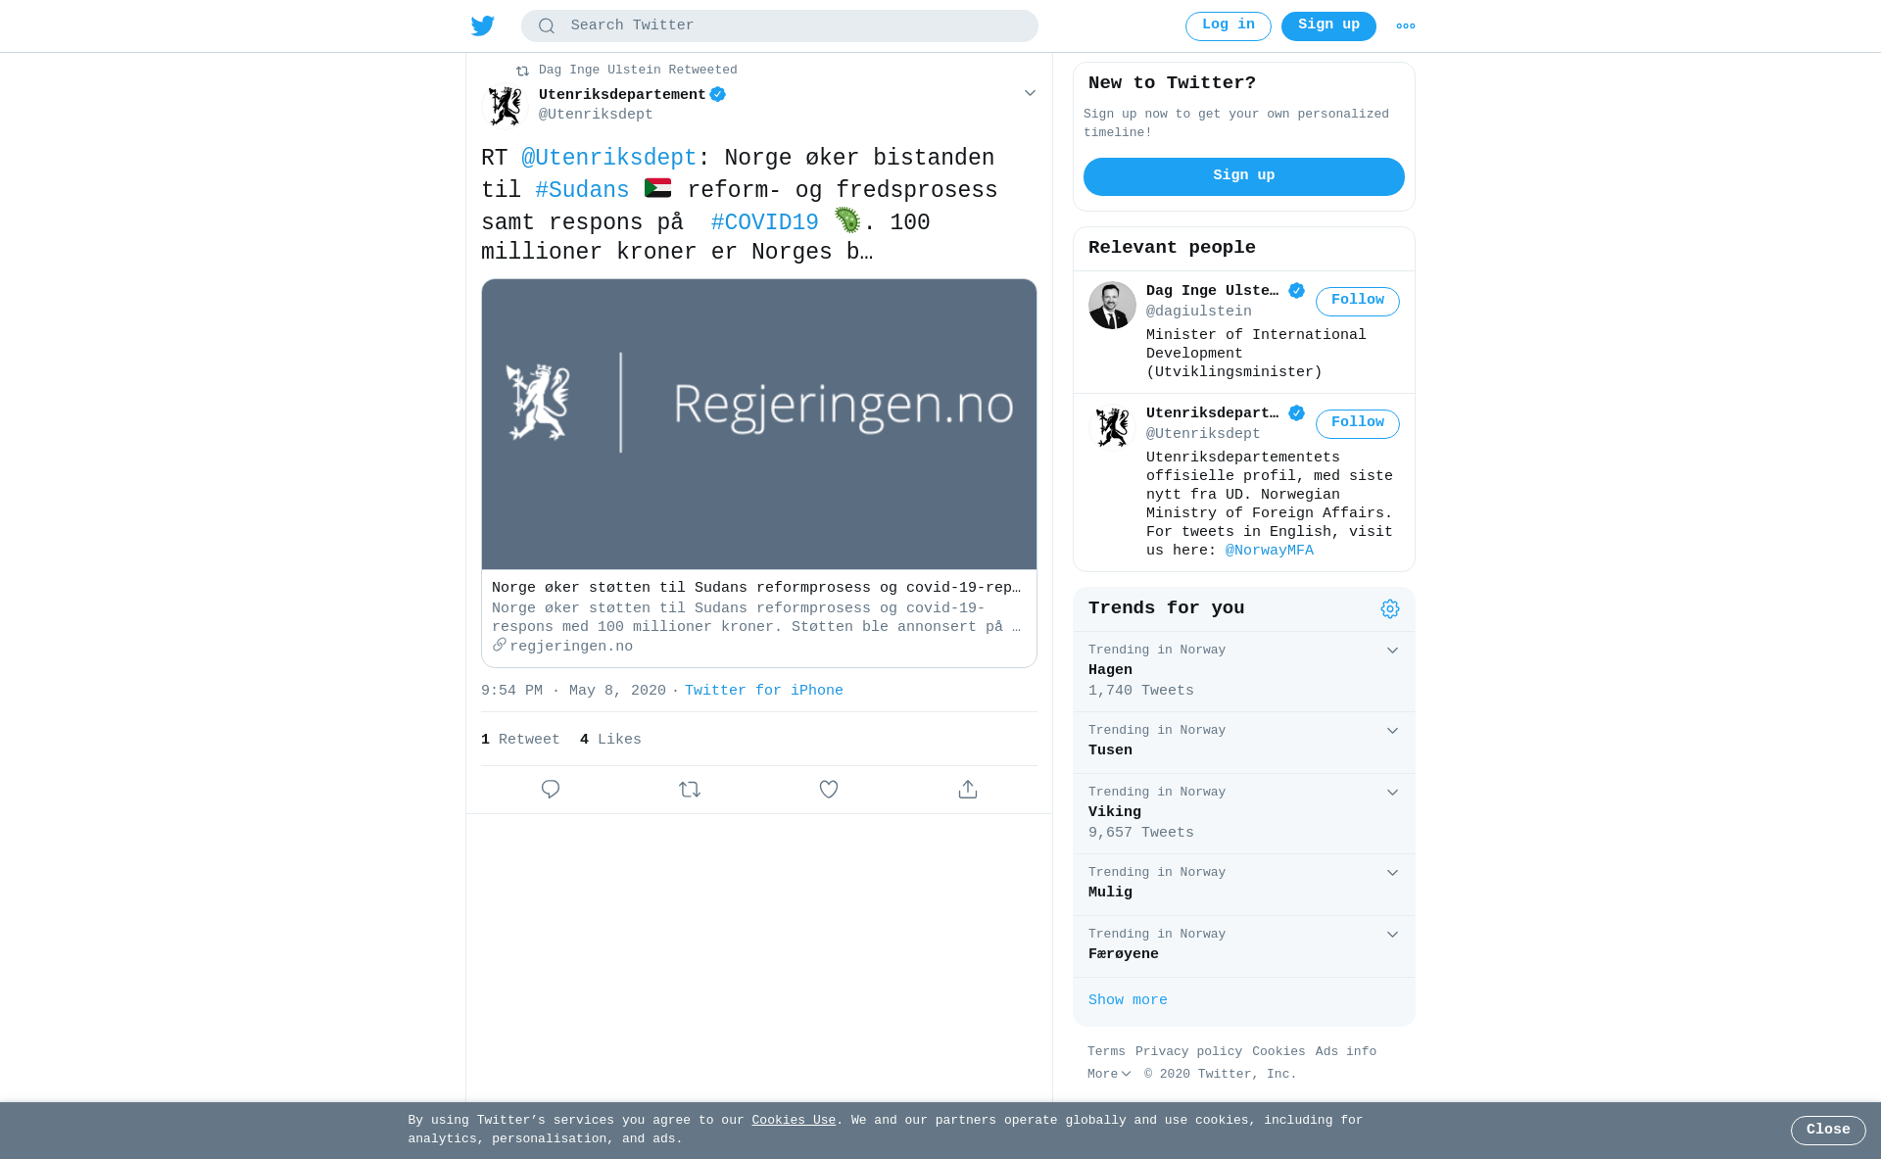Image resolution: width=1881 pixels, height=1159 pixels.
Task: Open the reply icon under the tweet
Action: [x=551, y=789]
